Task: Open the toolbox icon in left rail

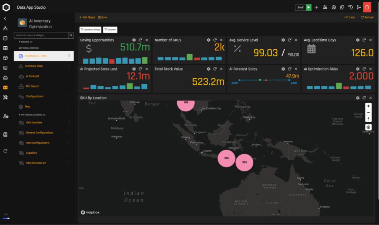Action: coord(5,78)
